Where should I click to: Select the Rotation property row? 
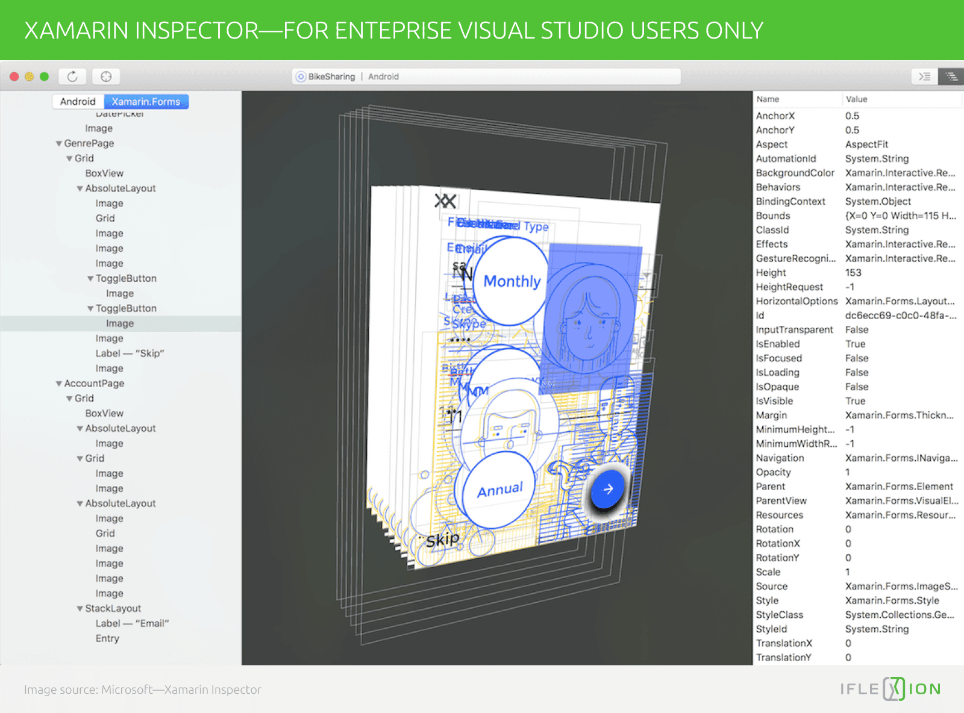858,529
